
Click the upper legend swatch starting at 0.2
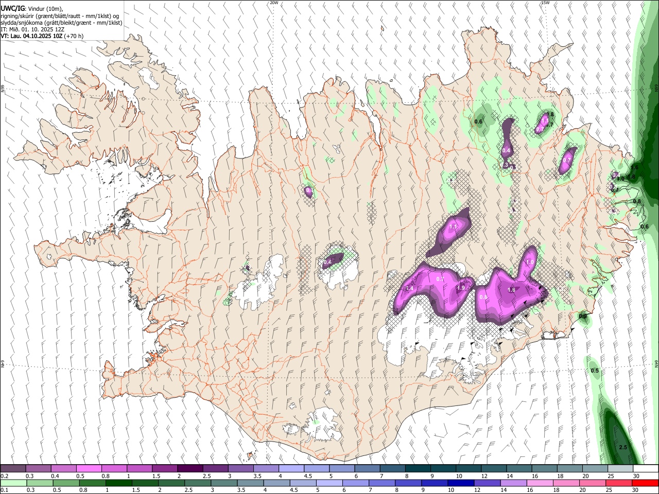(x=13, y=468)
